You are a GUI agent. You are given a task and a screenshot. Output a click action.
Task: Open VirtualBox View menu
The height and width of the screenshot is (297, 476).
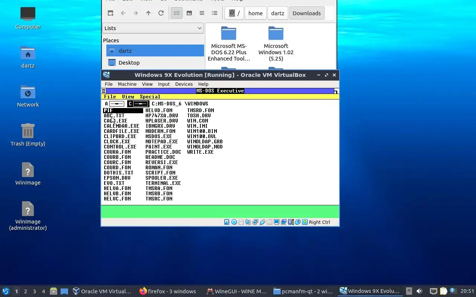tap(147, 84)
